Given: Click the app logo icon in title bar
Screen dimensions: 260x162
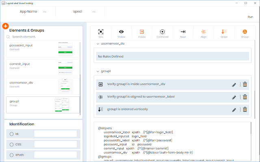Looking at the screenshot, I should 3,3.
